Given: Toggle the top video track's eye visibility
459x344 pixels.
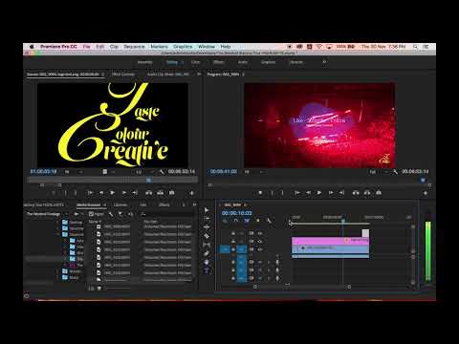Looking at the screenshot, I should pyautogui.click(x=259, y=233).
